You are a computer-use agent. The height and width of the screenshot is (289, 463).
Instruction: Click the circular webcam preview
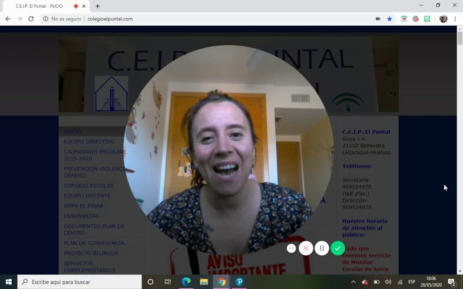tap(228, 150)
